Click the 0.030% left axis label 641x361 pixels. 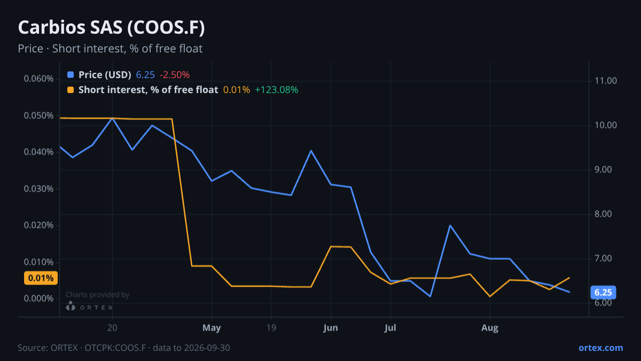[x=38, y=189]
